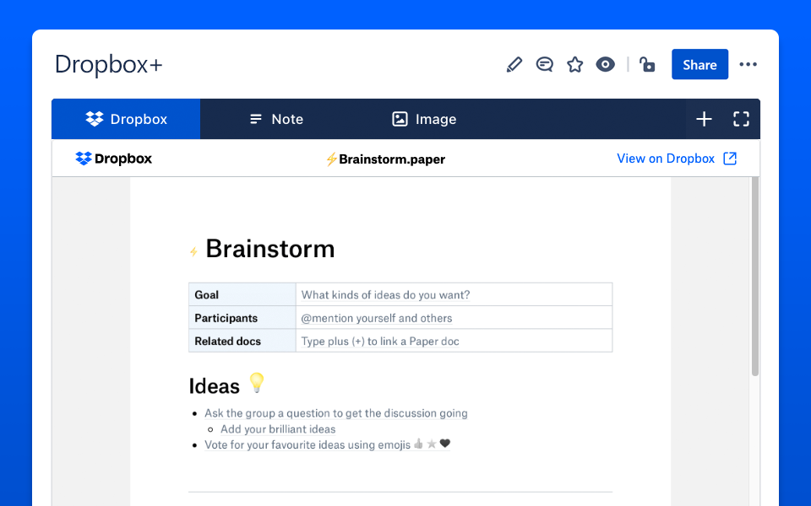Open page restrictions via the unlocked padlock icon
811x506 pixels.
(647, 65)
